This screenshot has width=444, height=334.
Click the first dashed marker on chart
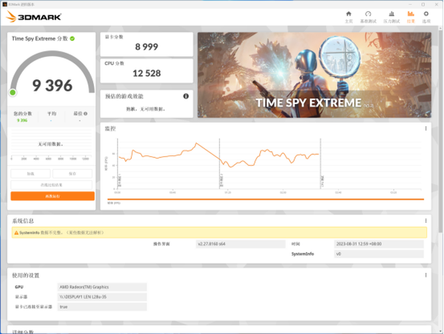pos(118,163)
